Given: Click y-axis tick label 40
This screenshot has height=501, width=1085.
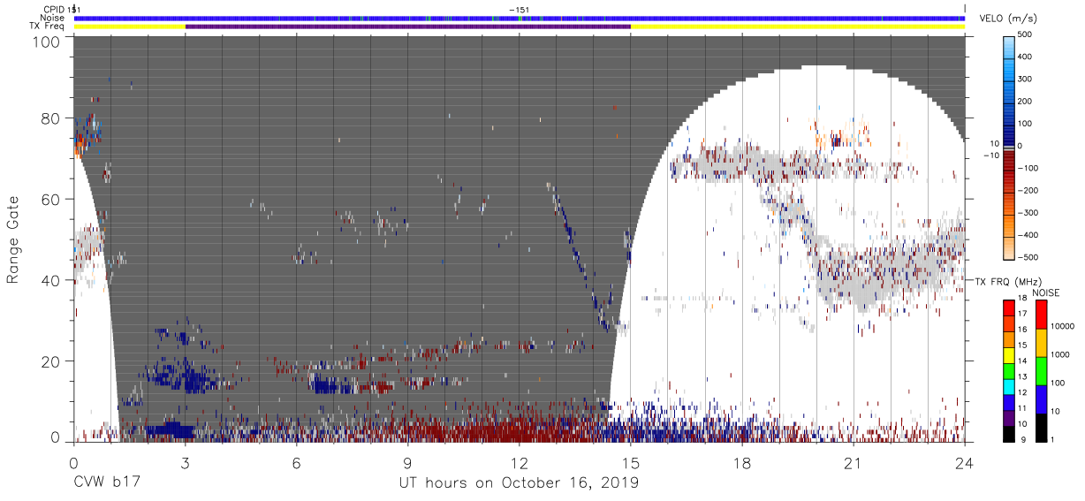Looking at the screenshot, I should pos(50,281).
